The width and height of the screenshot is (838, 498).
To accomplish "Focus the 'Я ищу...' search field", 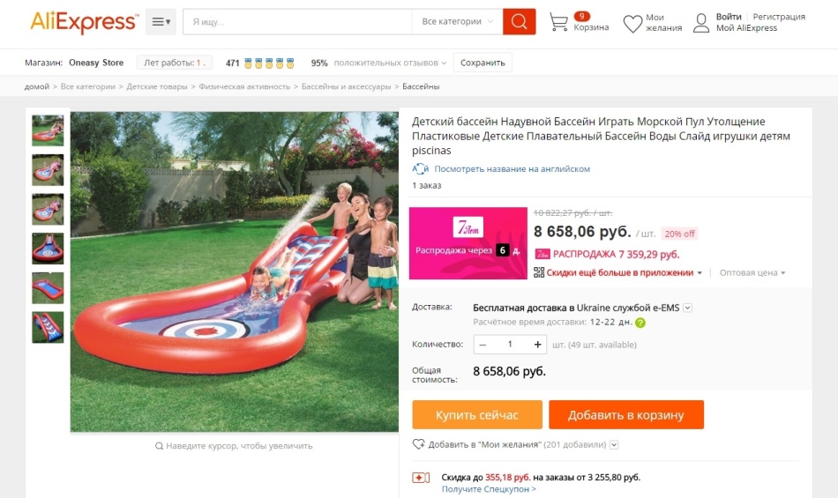I will tap(297, 22).
